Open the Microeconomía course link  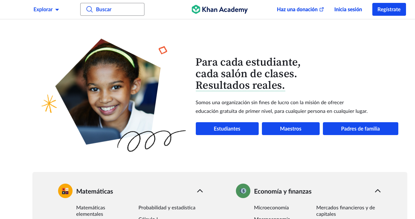pyautogui.click(x=271, y=208)
